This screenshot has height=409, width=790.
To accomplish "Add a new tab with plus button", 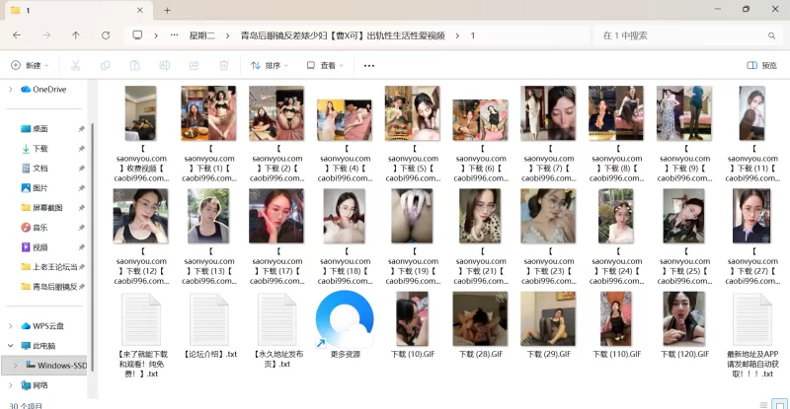I will tap(168, 10).
